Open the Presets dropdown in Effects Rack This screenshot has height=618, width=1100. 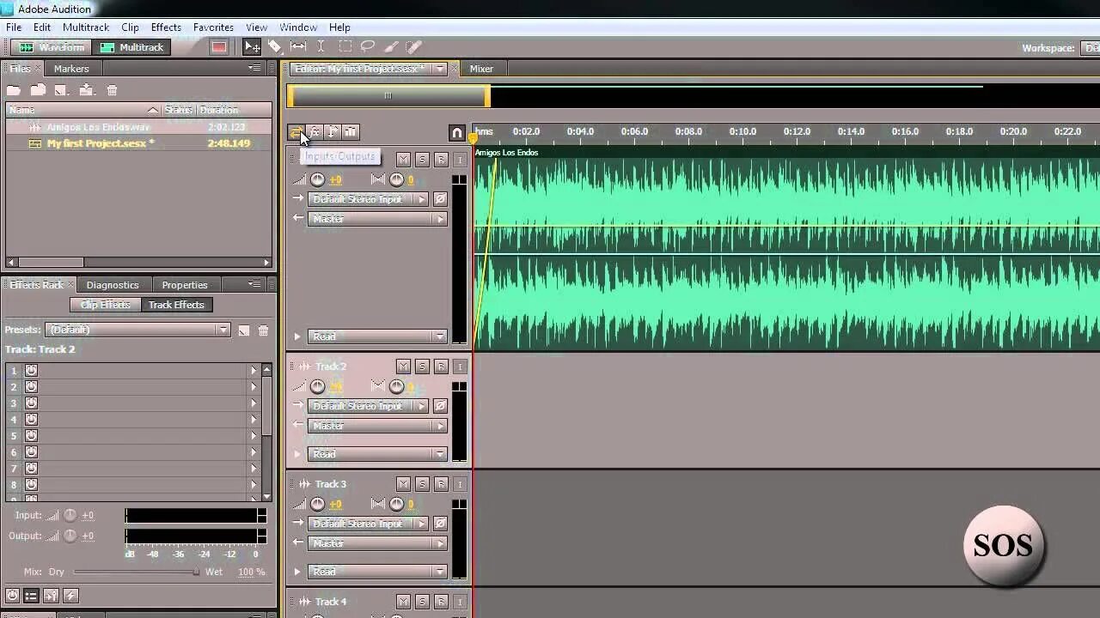223,329
